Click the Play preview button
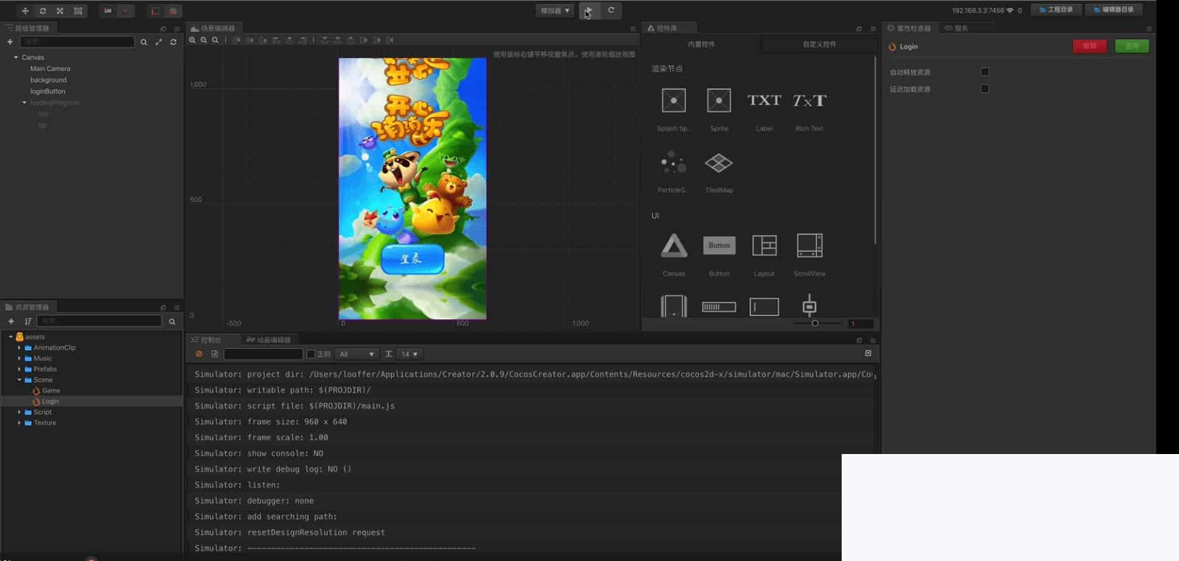This screenshot has width=1179, height=561. [589, 11]
